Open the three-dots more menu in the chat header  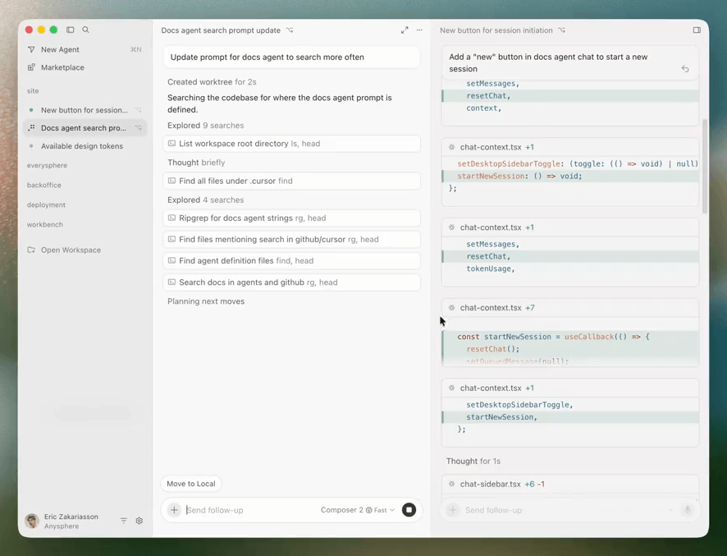(x=419, y=30)
